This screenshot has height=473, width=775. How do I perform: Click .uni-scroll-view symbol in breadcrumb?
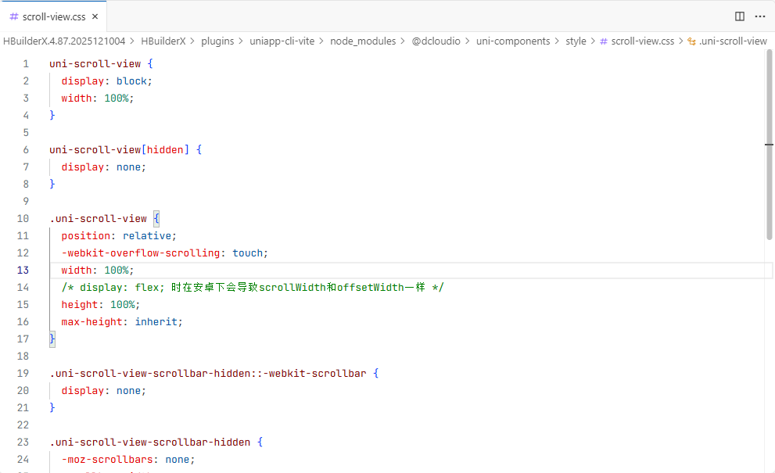tap(733, 41)
